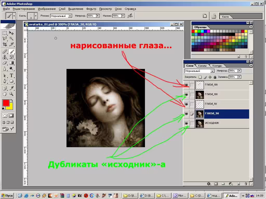Hide the top ГЛАЗА_100 layer
Image resolution: width=266 pixels, height=199 pixels.
tap(187, 85)
